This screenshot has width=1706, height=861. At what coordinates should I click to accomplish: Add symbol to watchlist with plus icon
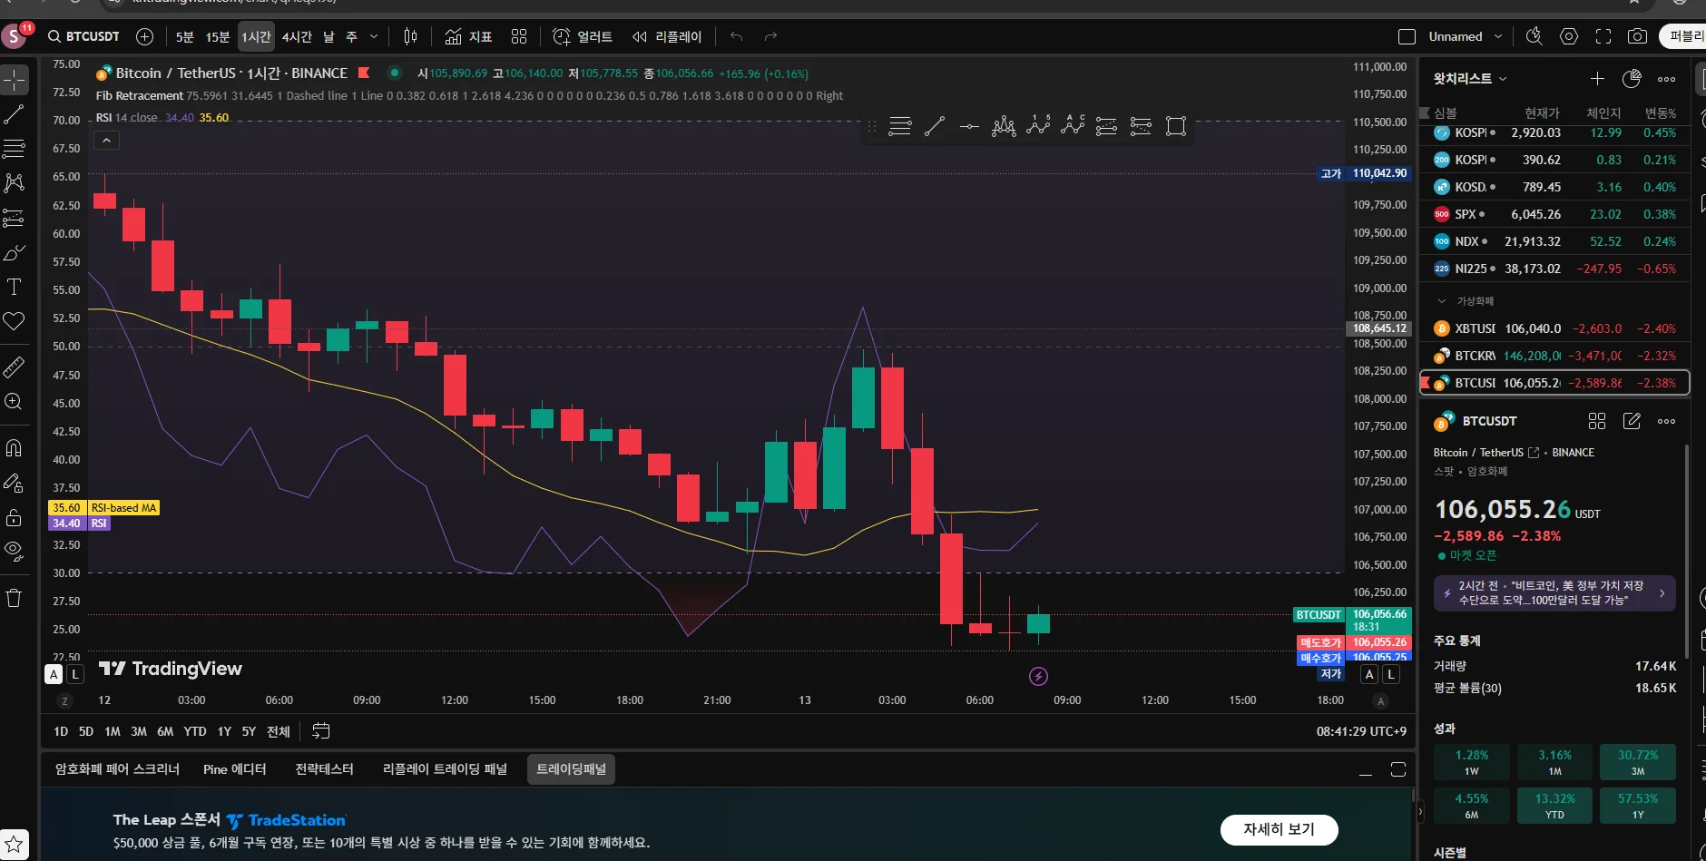[x=1597, y=79]
